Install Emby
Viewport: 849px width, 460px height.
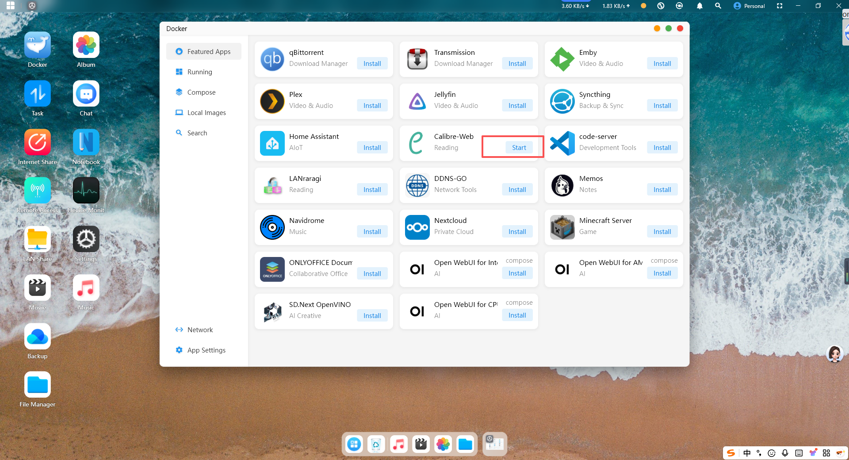pyautogui.click(x=662, y=64)
